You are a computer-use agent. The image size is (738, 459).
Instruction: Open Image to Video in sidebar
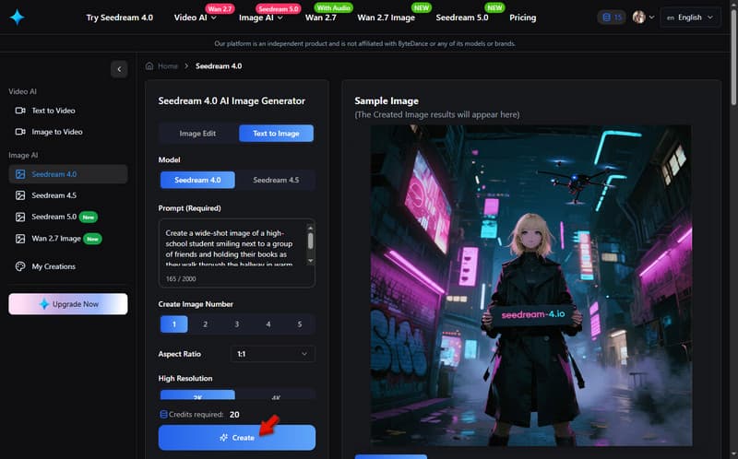pyautogui.click(x=57, y=132)
